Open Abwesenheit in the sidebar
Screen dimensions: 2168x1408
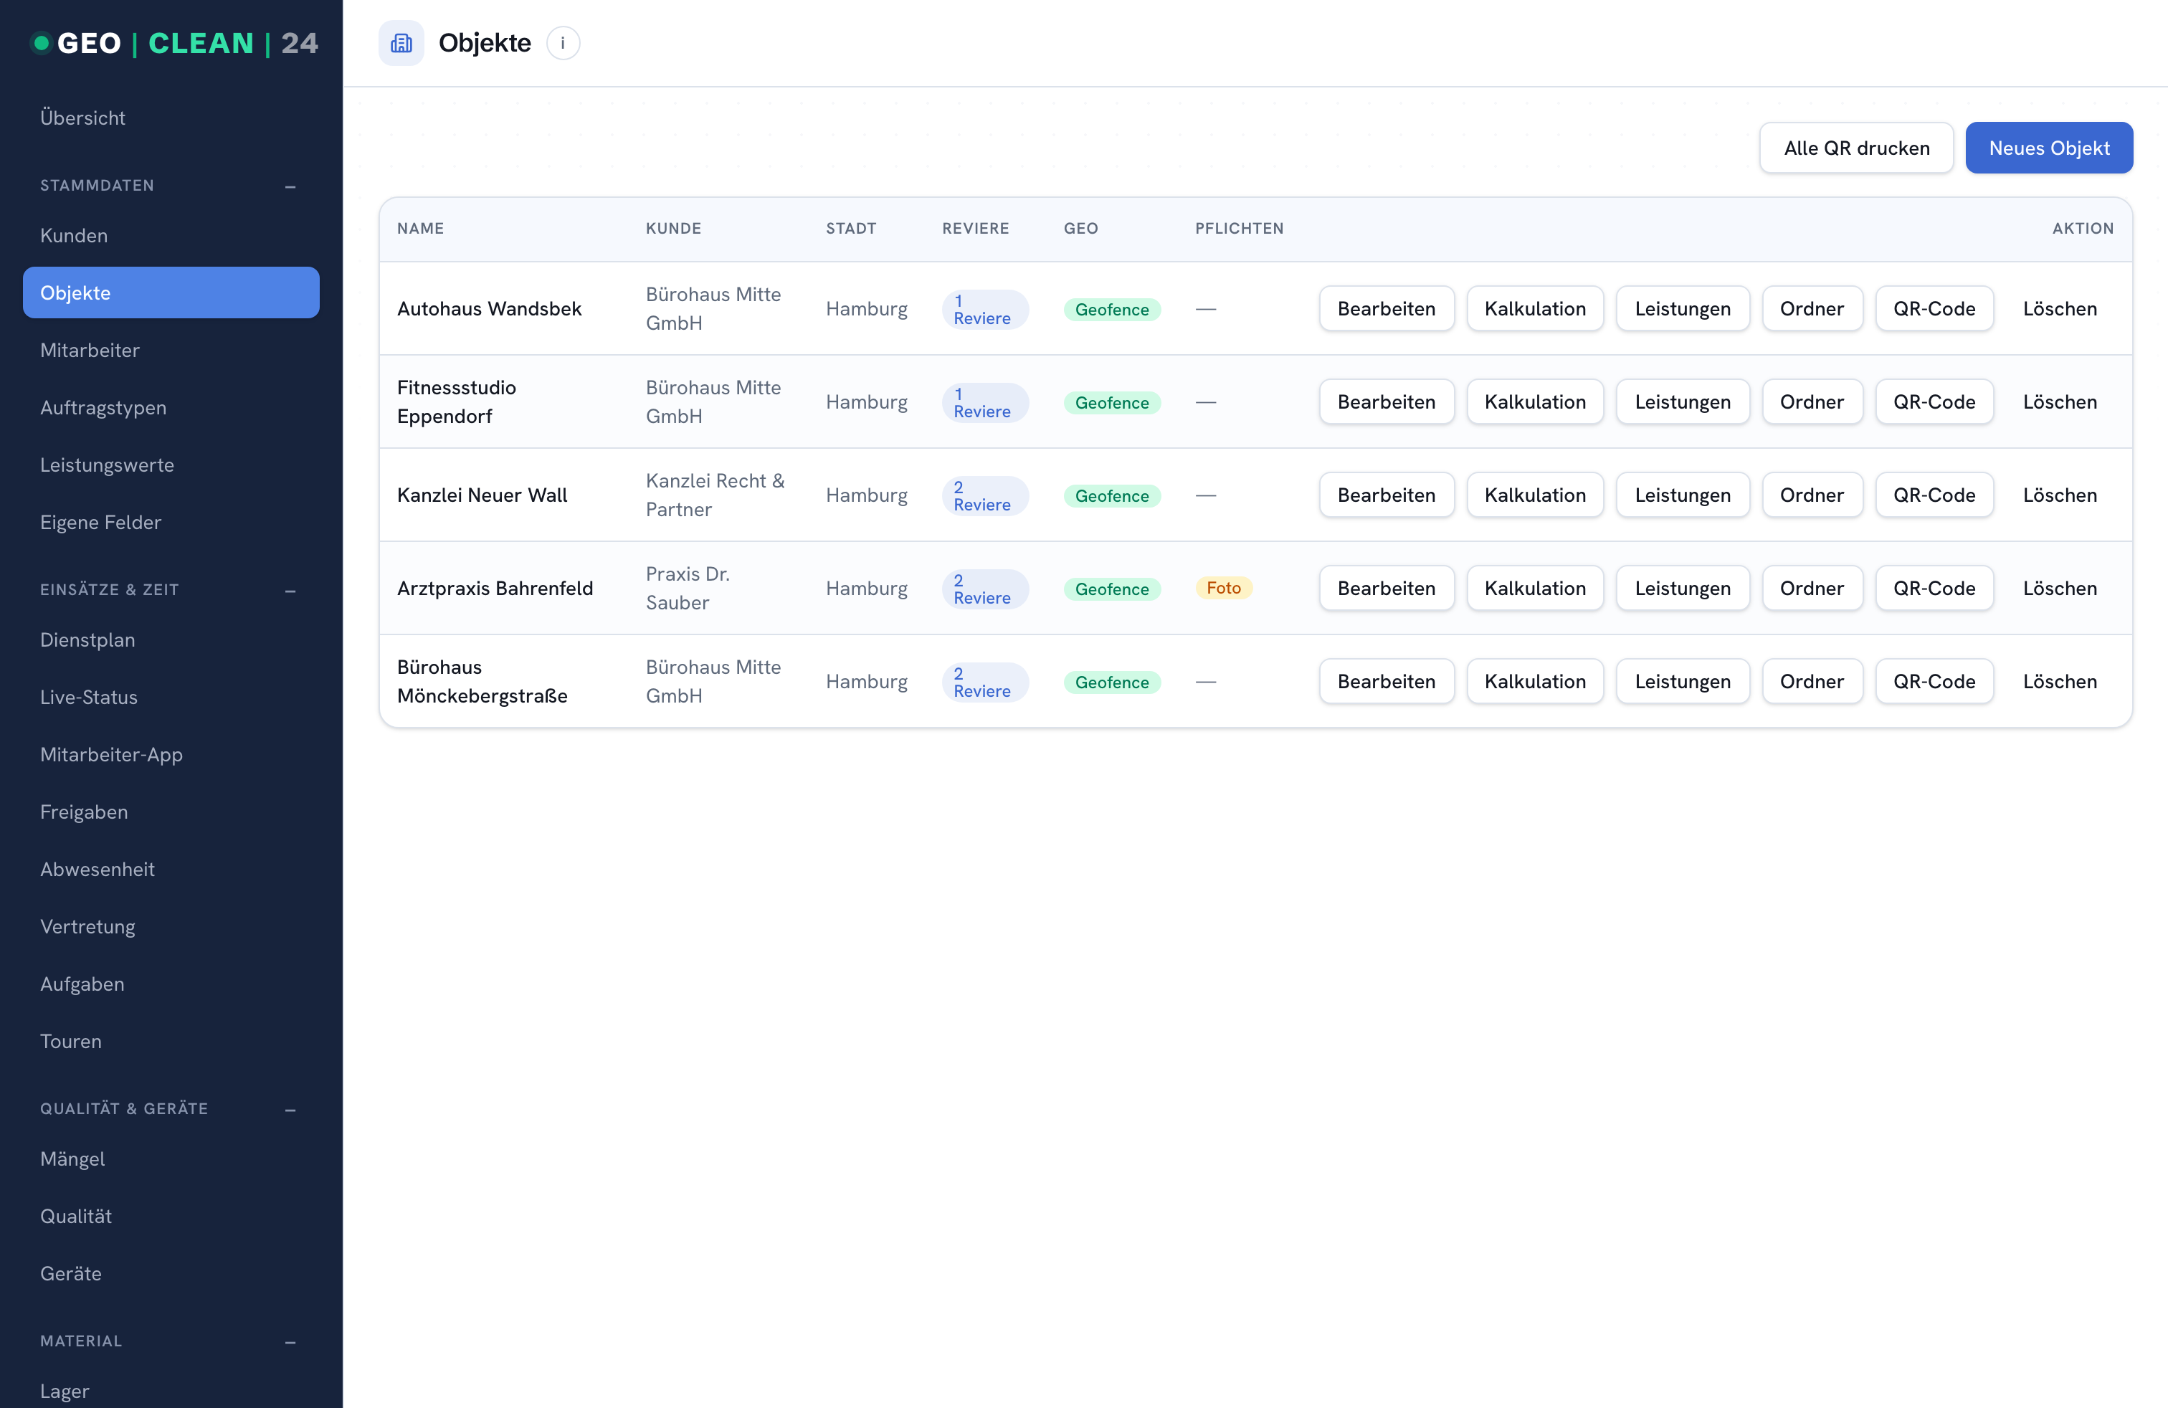[171, 869]
